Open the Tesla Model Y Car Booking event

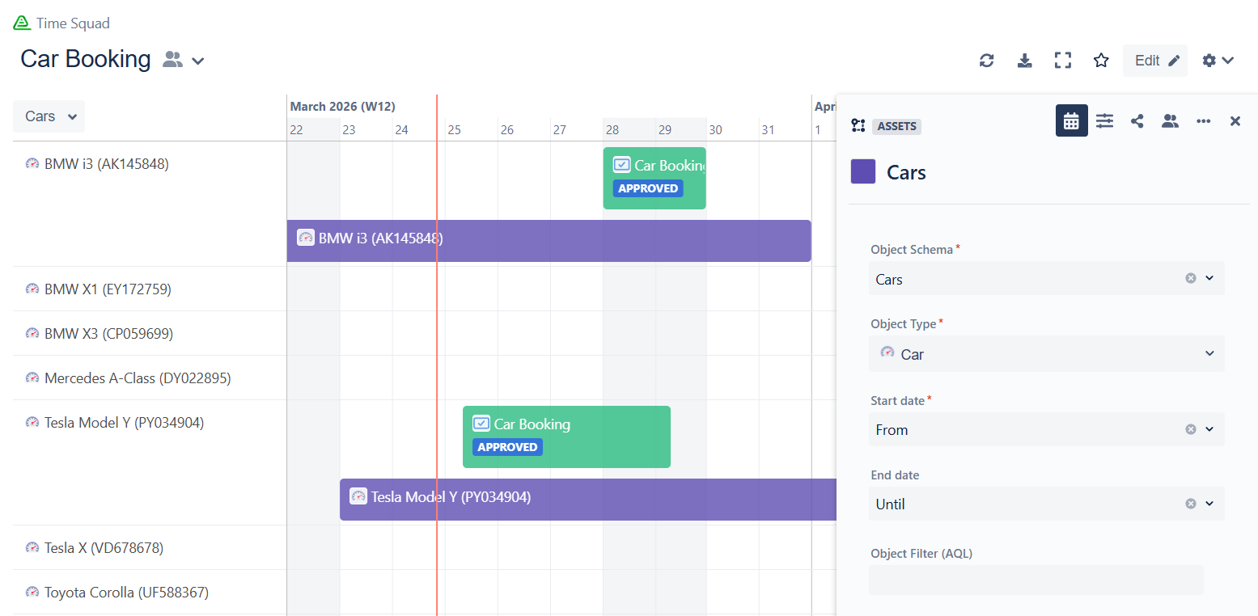tap(566, 437)
